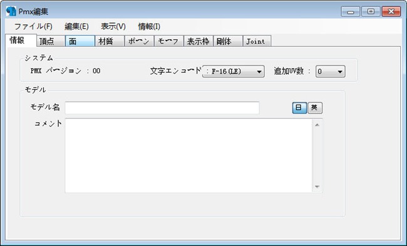407x246 pixels.
Task: Switch to the 表示枠 tab
Action: (x=198, y=41)
